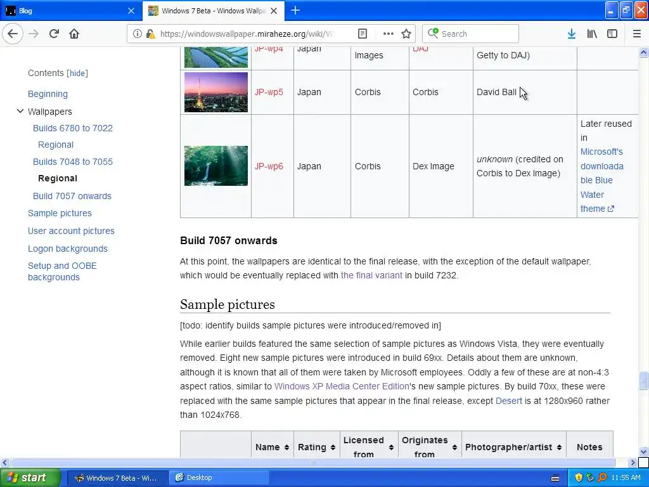Open the Firefox hamburger menu

click(x=637, y=34)
